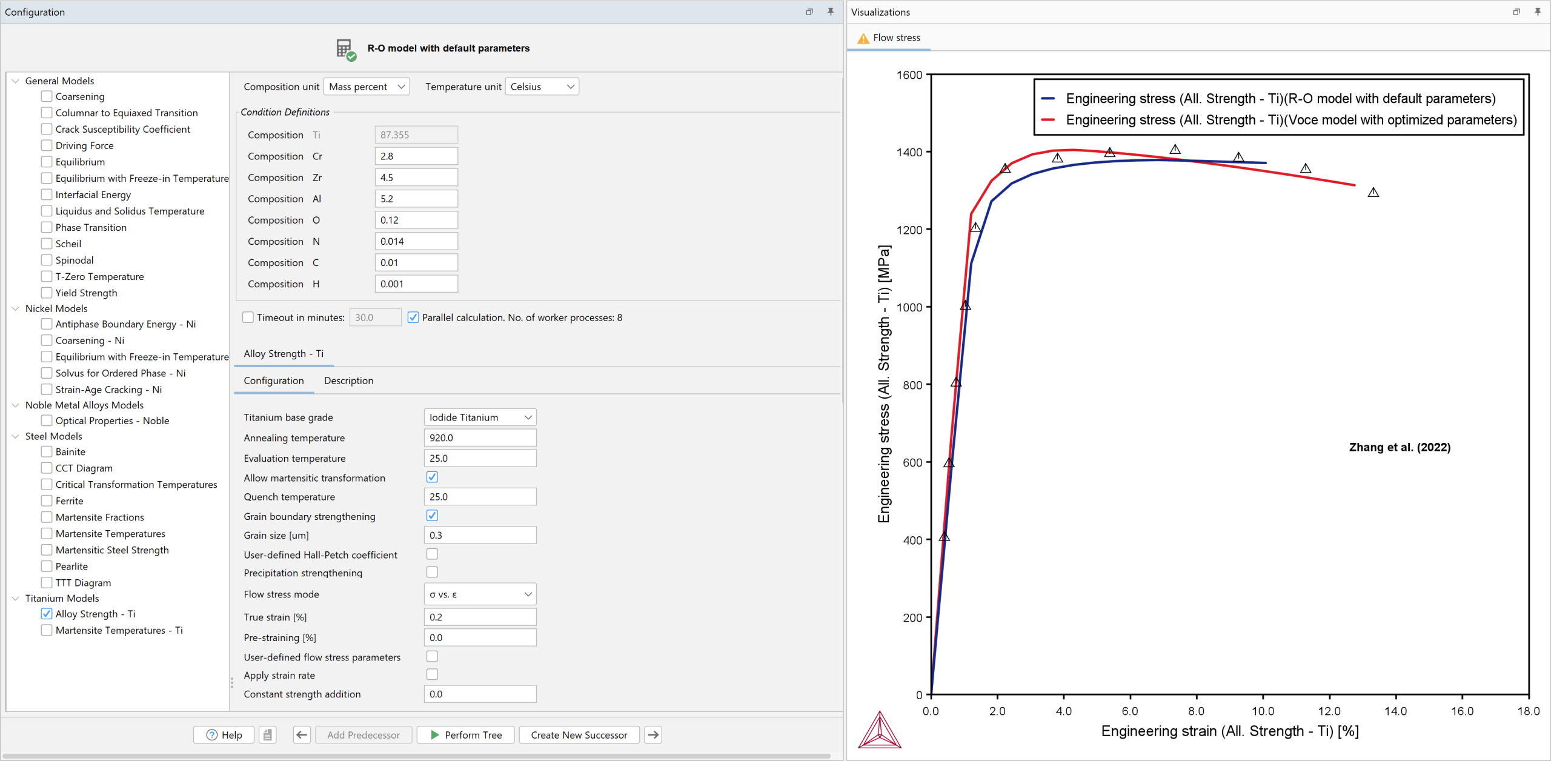The image size is (1551, 761).
Task: Enable Timeout in minutes checkbox
Action: pos(248,317)
